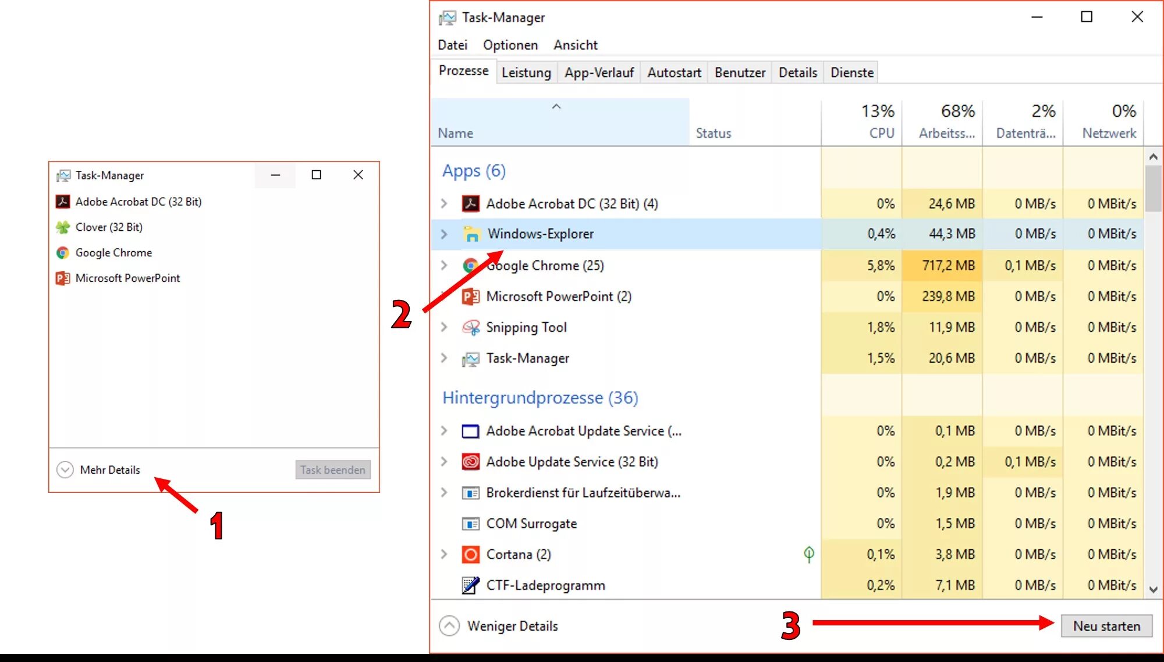Expand the Adobe Update Service (32 Bit) row
Viewport: 1164px width, 662px height.
coord(444,461)
